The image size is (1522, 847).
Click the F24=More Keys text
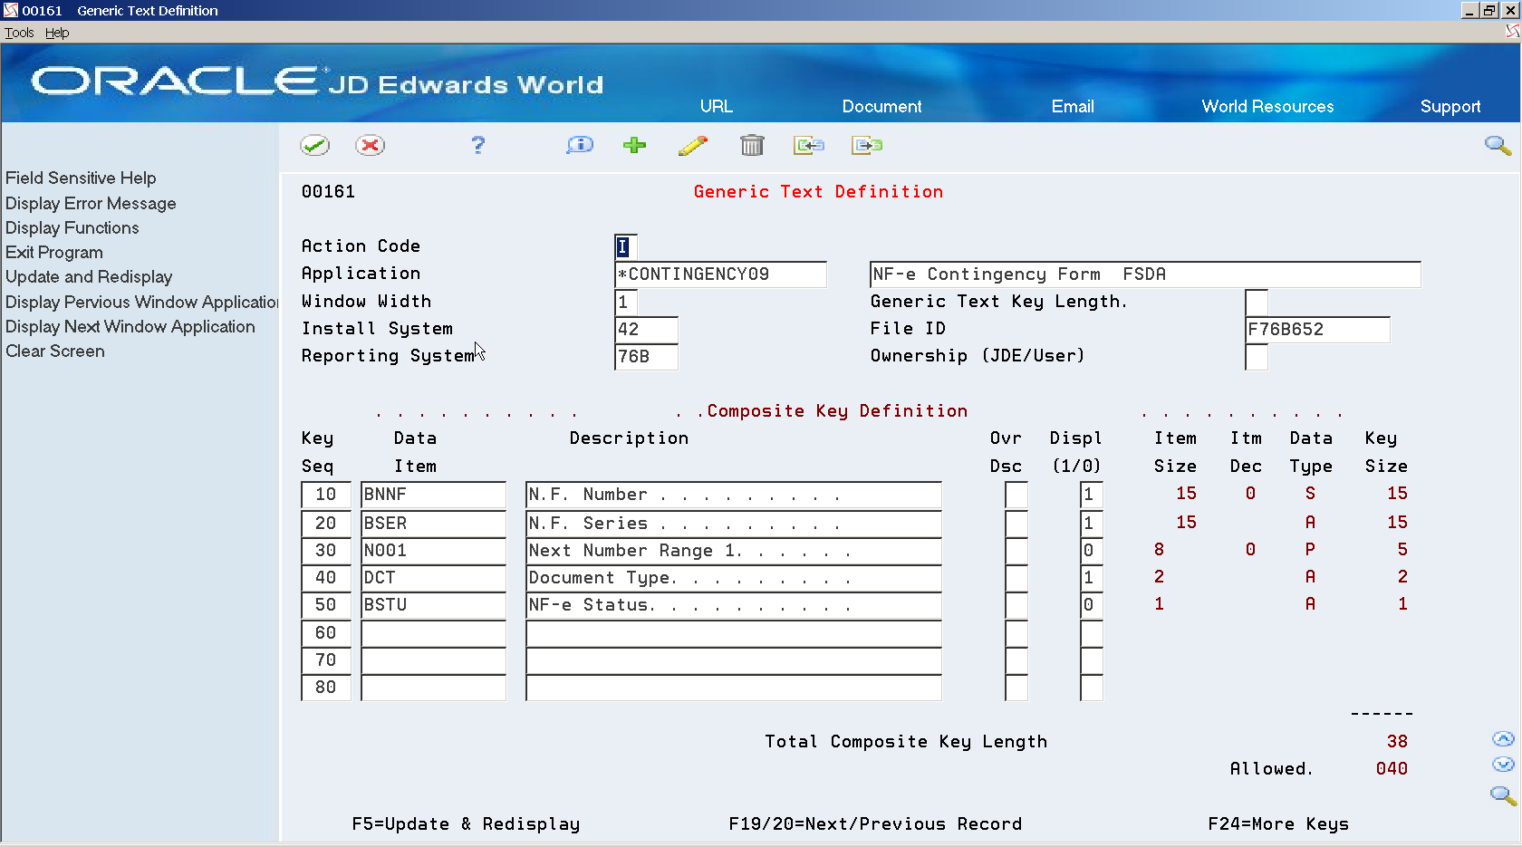pyautogui.click(x=1278, y=824)
